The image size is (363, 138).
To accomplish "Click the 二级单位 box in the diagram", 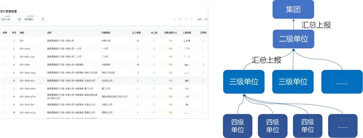I will pyautogui.click(x=293, y=39).
